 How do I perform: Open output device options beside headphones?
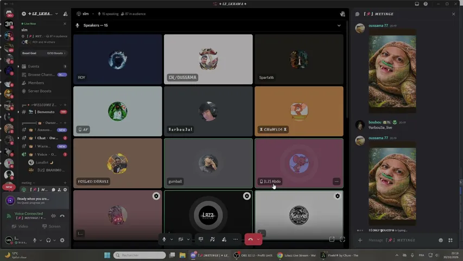pyautogui.click(x=55, y=240)
